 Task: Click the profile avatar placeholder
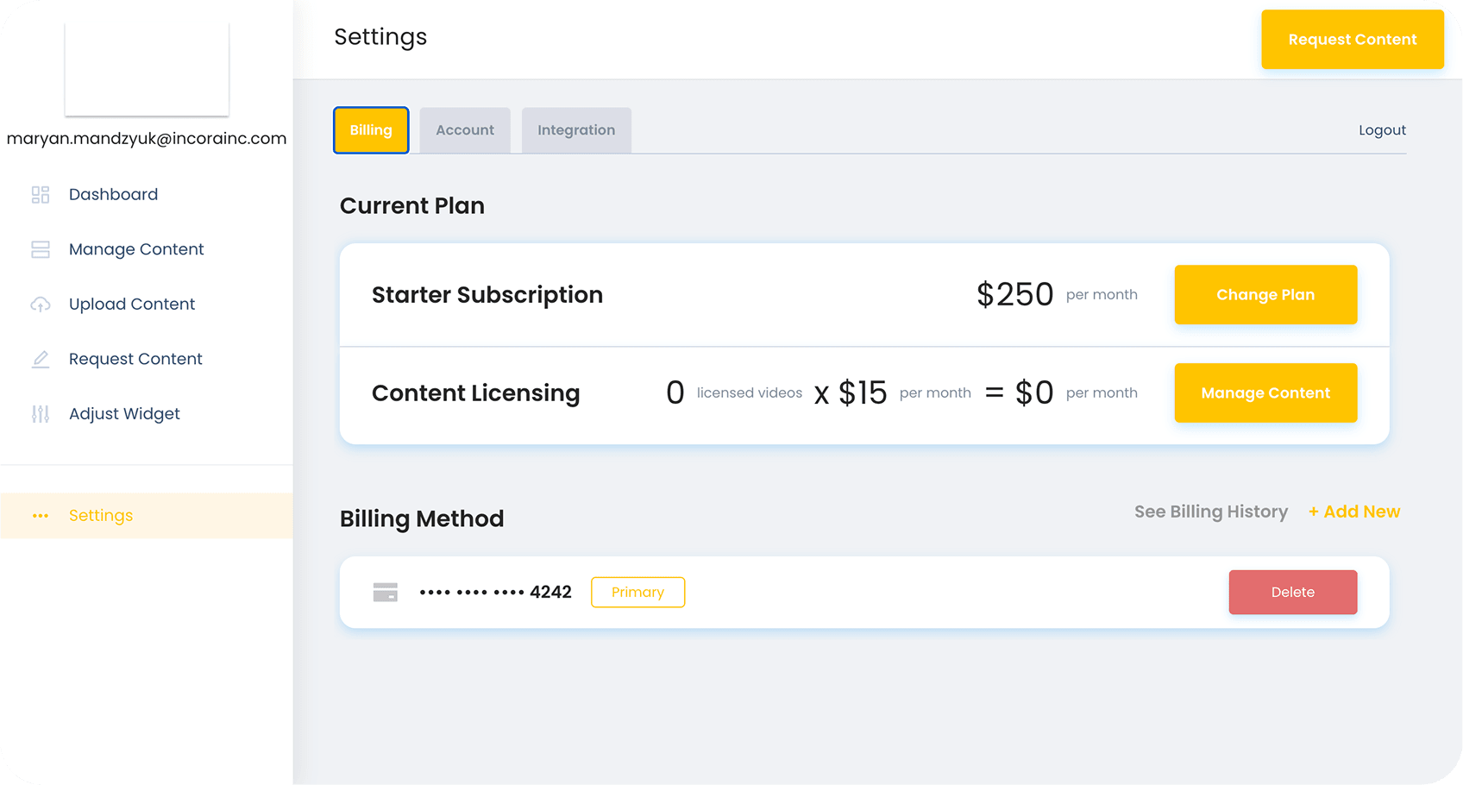coord(147,69)
